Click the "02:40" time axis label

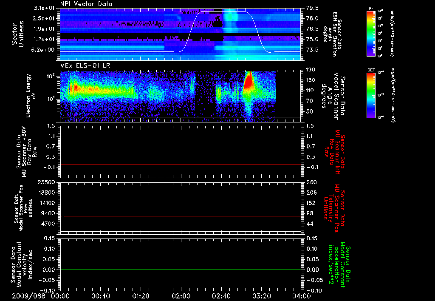[x=221, y=296]
